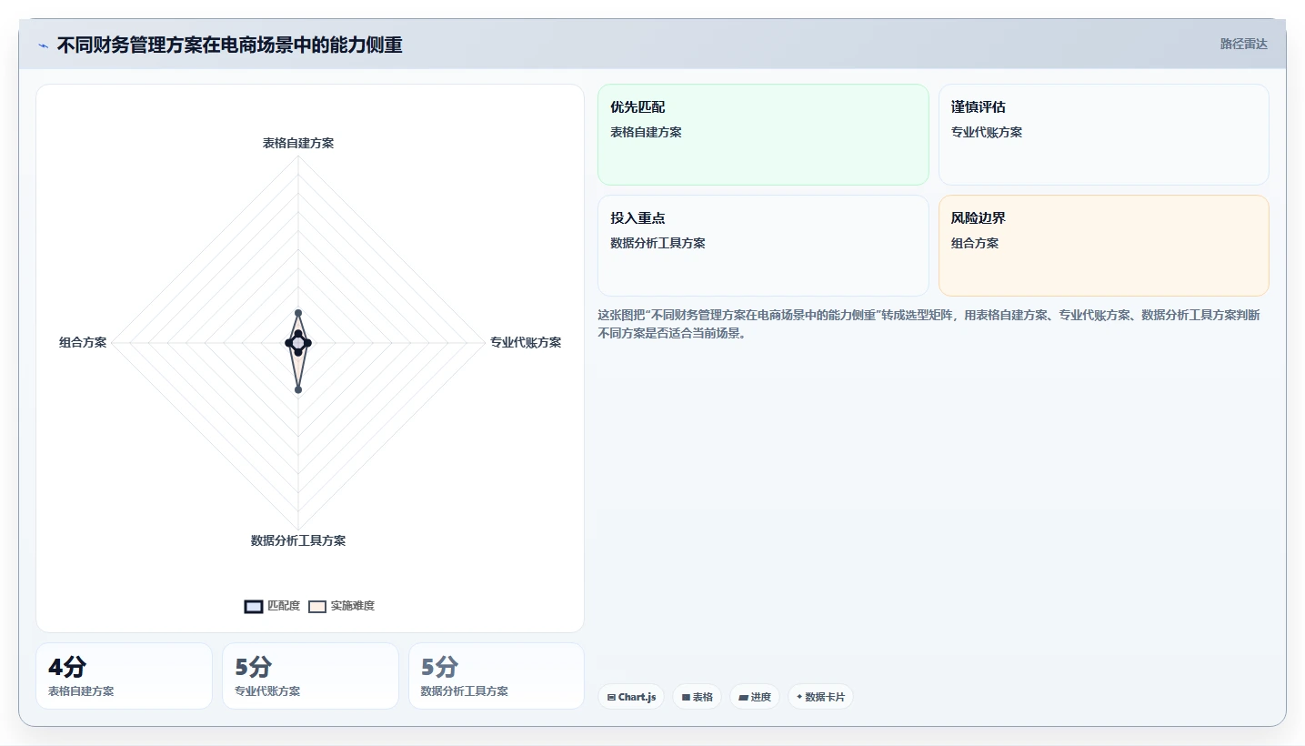The height and width of the screenshot is (746, 1305).
Task: Open the 谨慎评估 card
Action: tap(1104, 135)
